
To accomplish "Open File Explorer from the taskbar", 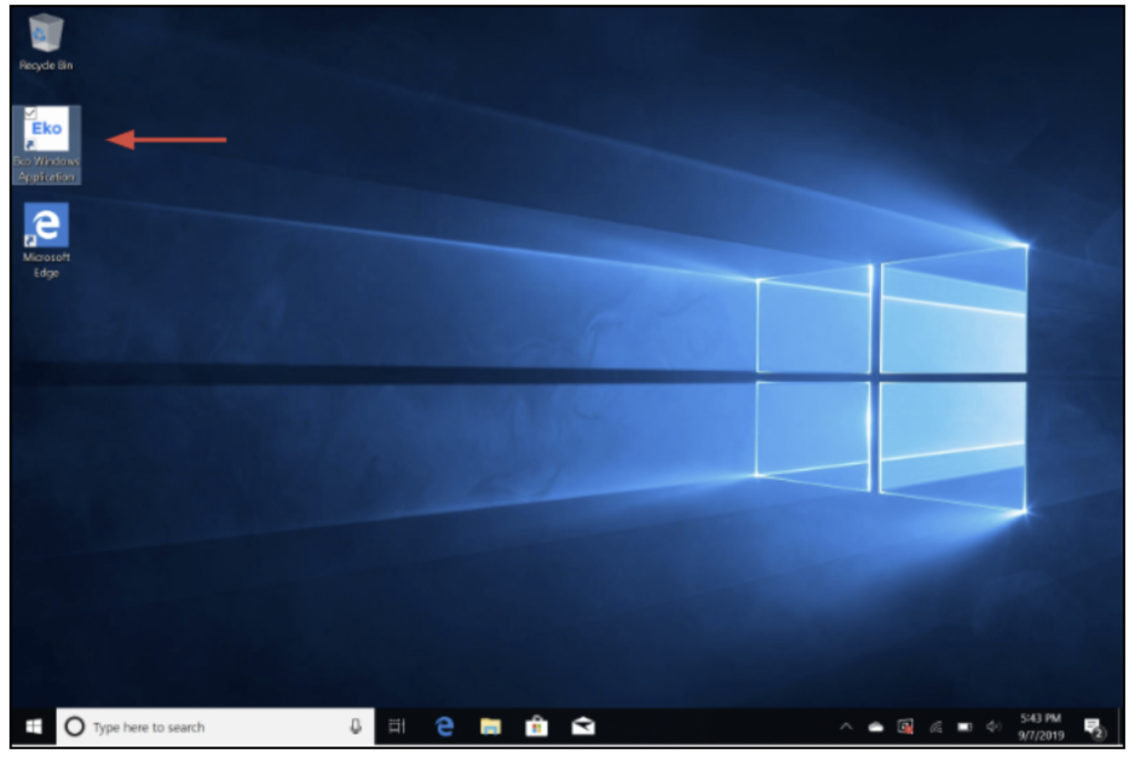I will [490, 726].
